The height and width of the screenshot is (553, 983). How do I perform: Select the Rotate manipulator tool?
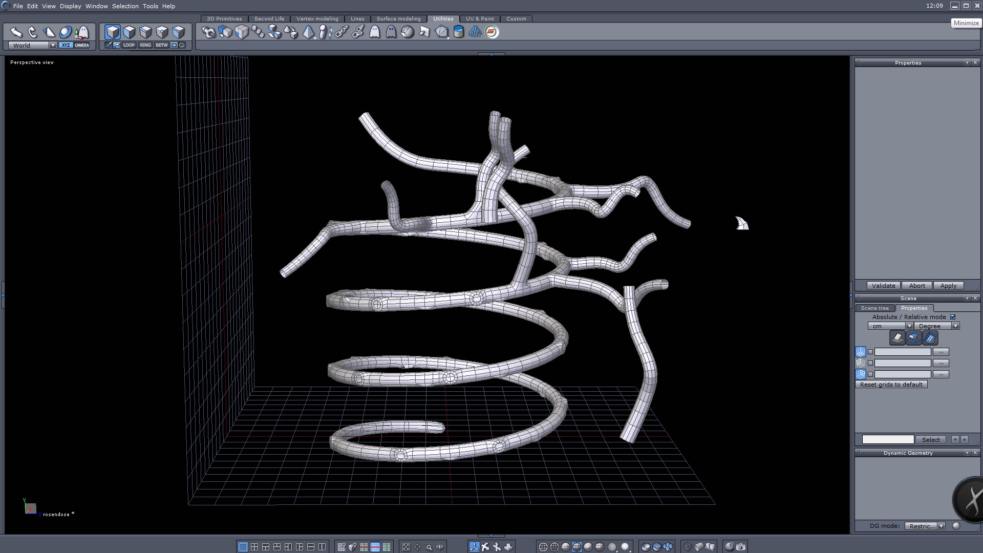33,32
